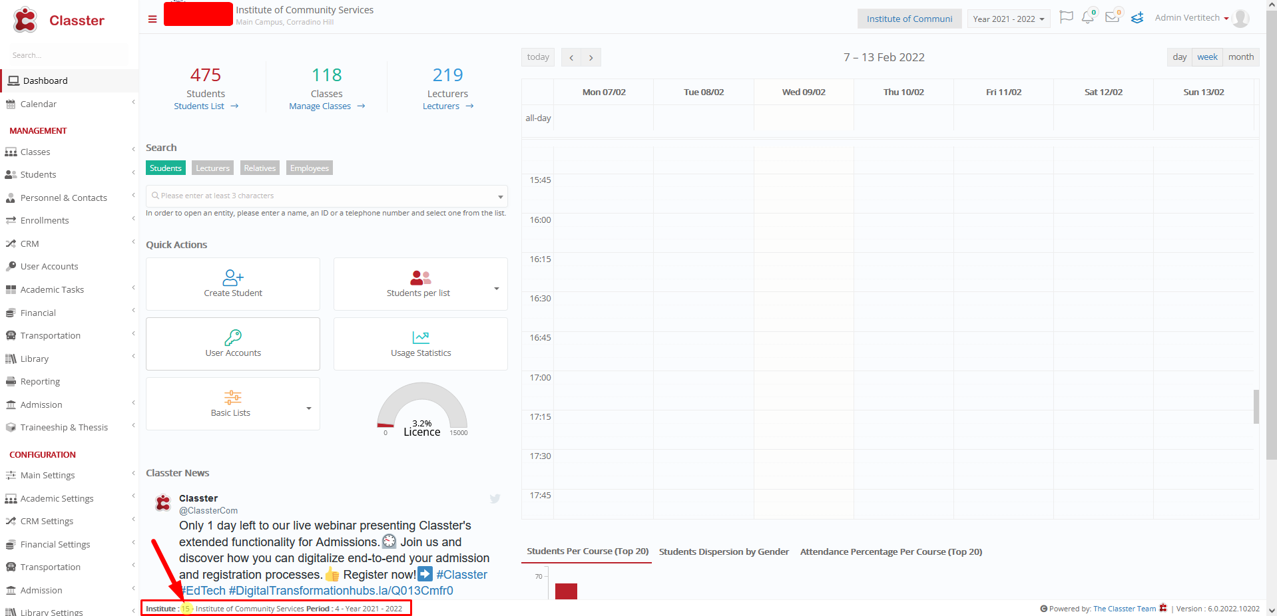The image size is (1277, 616).
Task: Click the User Accounts key icon tile
Action: click(x=233, y=344)
